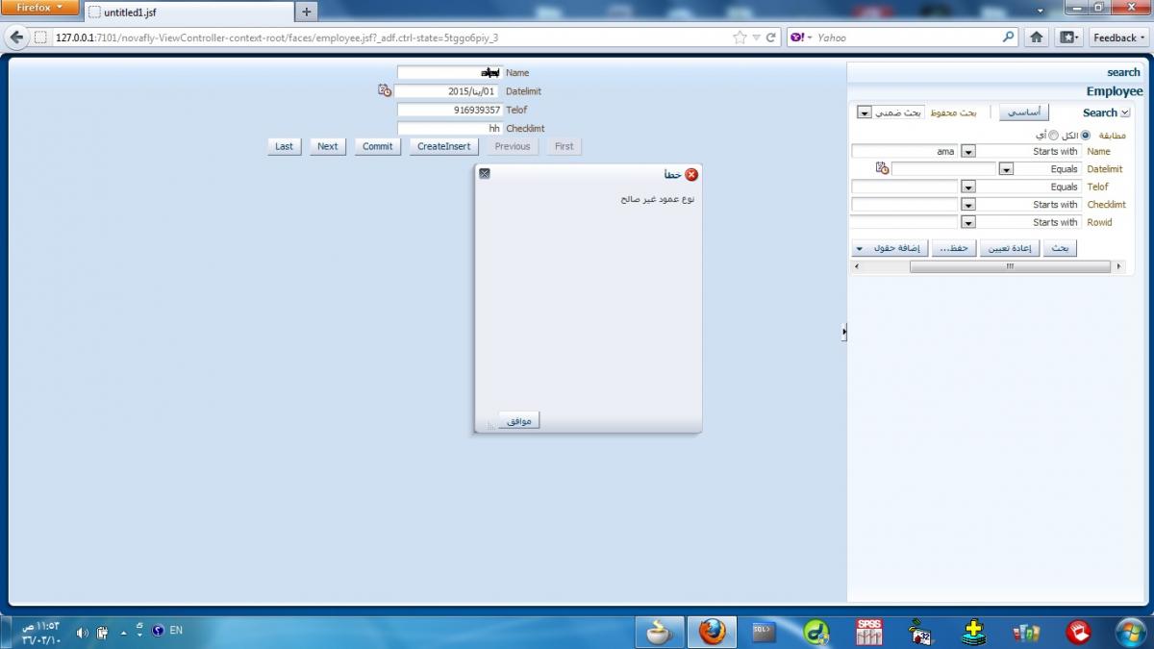Collapse the Search section disclosure toggle
Viewport: 1154px width, 649px height.
(x=1125, y=112)
